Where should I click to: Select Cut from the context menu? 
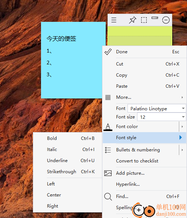coord(144,64)
